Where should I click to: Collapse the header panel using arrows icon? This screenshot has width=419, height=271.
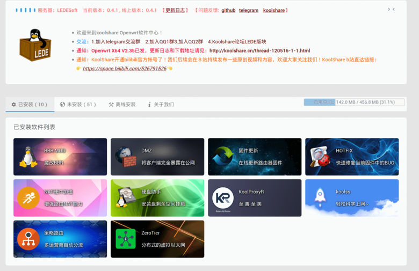(391, 9)
